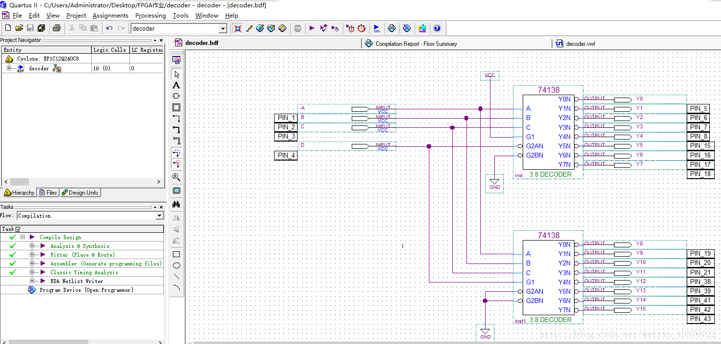Select the Oval drawing tool

(x=176, y=265)
